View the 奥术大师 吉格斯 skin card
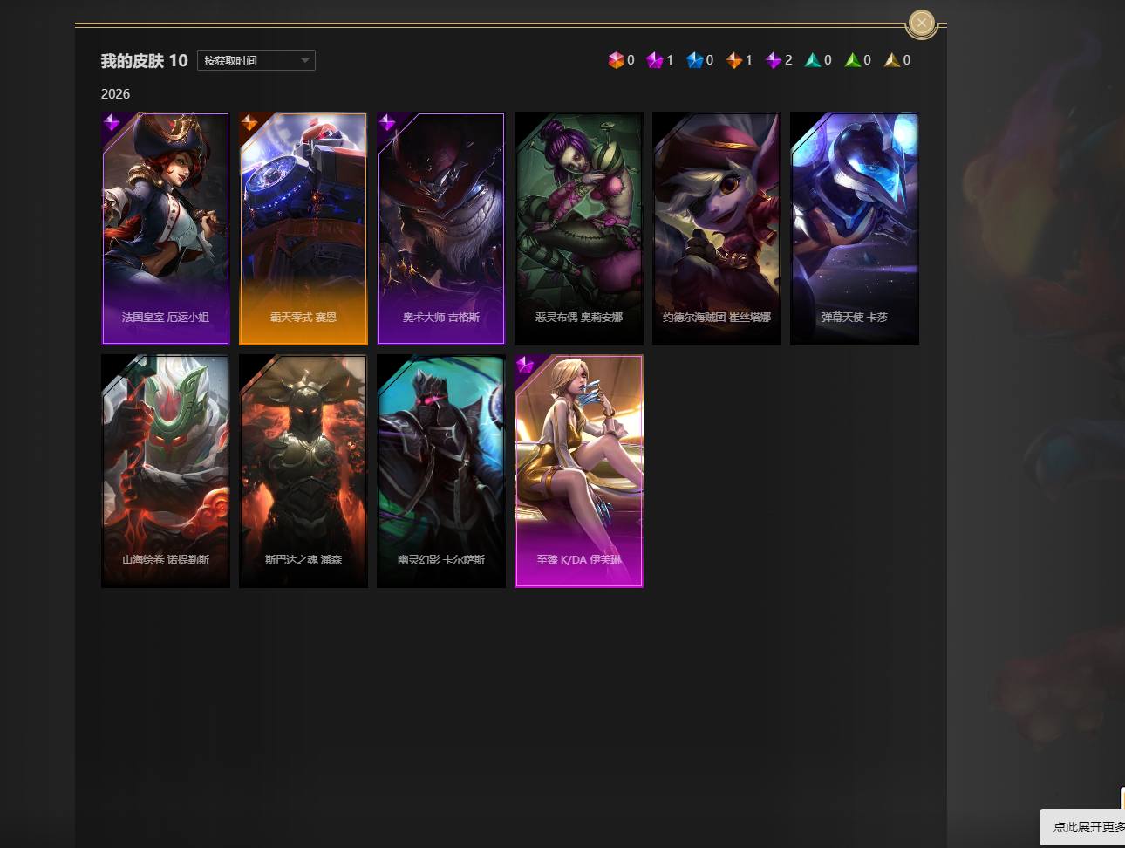This screenshot has width=1125, height=848. click(441, 229)
